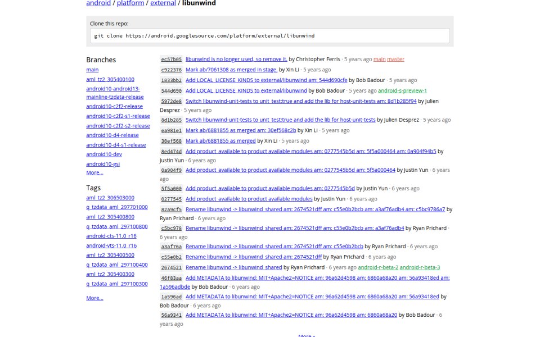This screenshot has height=337, width=540.
Task: View branch android10-c2f2-s2-release
Action: tap(118, 125)
